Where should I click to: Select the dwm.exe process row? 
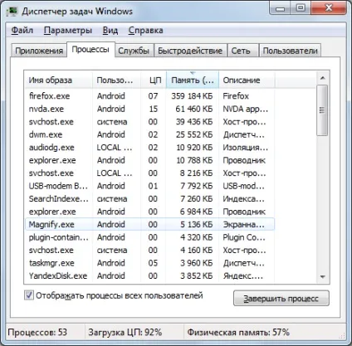coord(149,134)
